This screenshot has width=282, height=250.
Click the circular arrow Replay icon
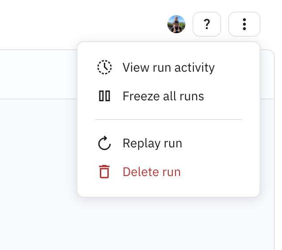click(104, 144)
